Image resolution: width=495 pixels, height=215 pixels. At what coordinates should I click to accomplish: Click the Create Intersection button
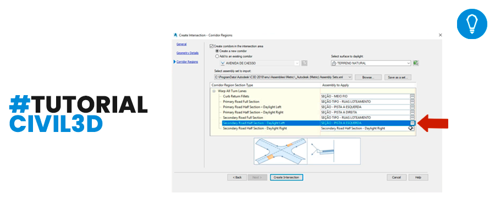(x=287, y=178)
